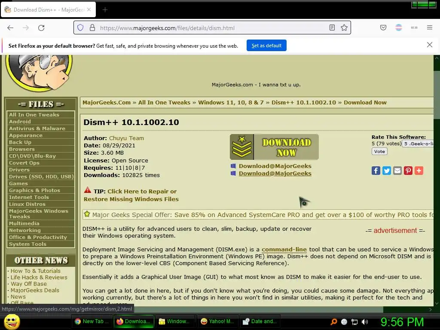
Task: Click TIP repair missing Windows files link
Action: (x=131, y=196)
